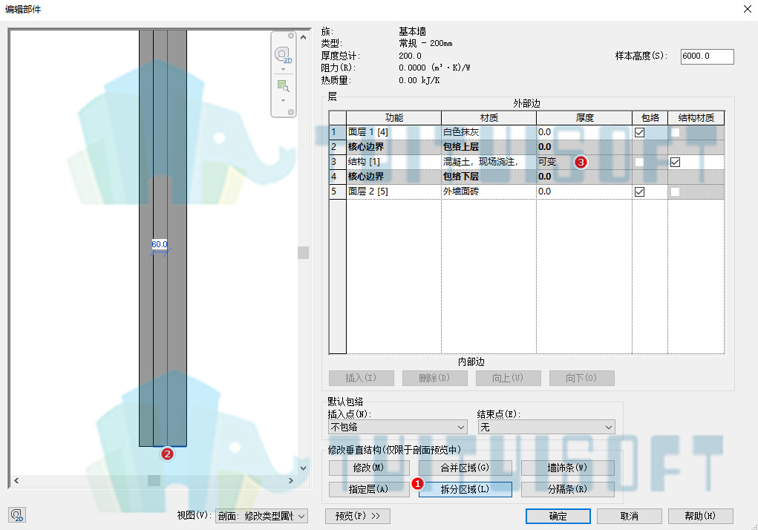758x530 pixels.
Task: Open the 插入点 wrapping dropdown
Action: pyautogui.click(x=397, y=427)
